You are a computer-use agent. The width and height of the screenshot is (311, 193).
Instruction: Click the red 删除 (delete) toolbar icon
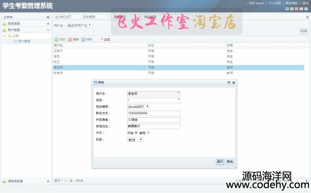70,40
